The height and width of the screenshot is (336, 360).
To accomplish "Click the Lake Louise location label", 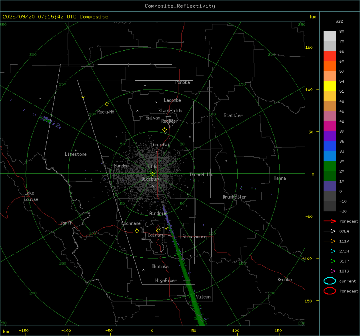I will pyautogui.click(x=31, y=196).
